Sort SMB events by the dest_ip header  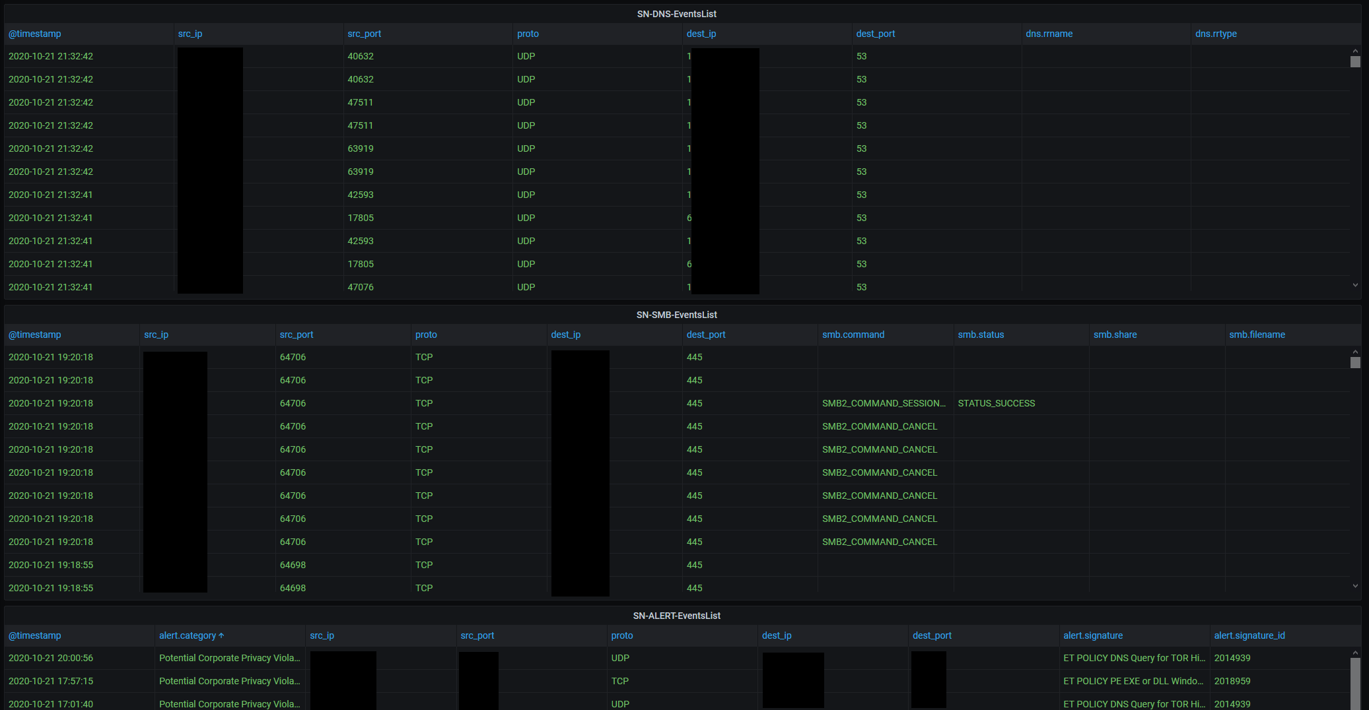pos(566,335)
